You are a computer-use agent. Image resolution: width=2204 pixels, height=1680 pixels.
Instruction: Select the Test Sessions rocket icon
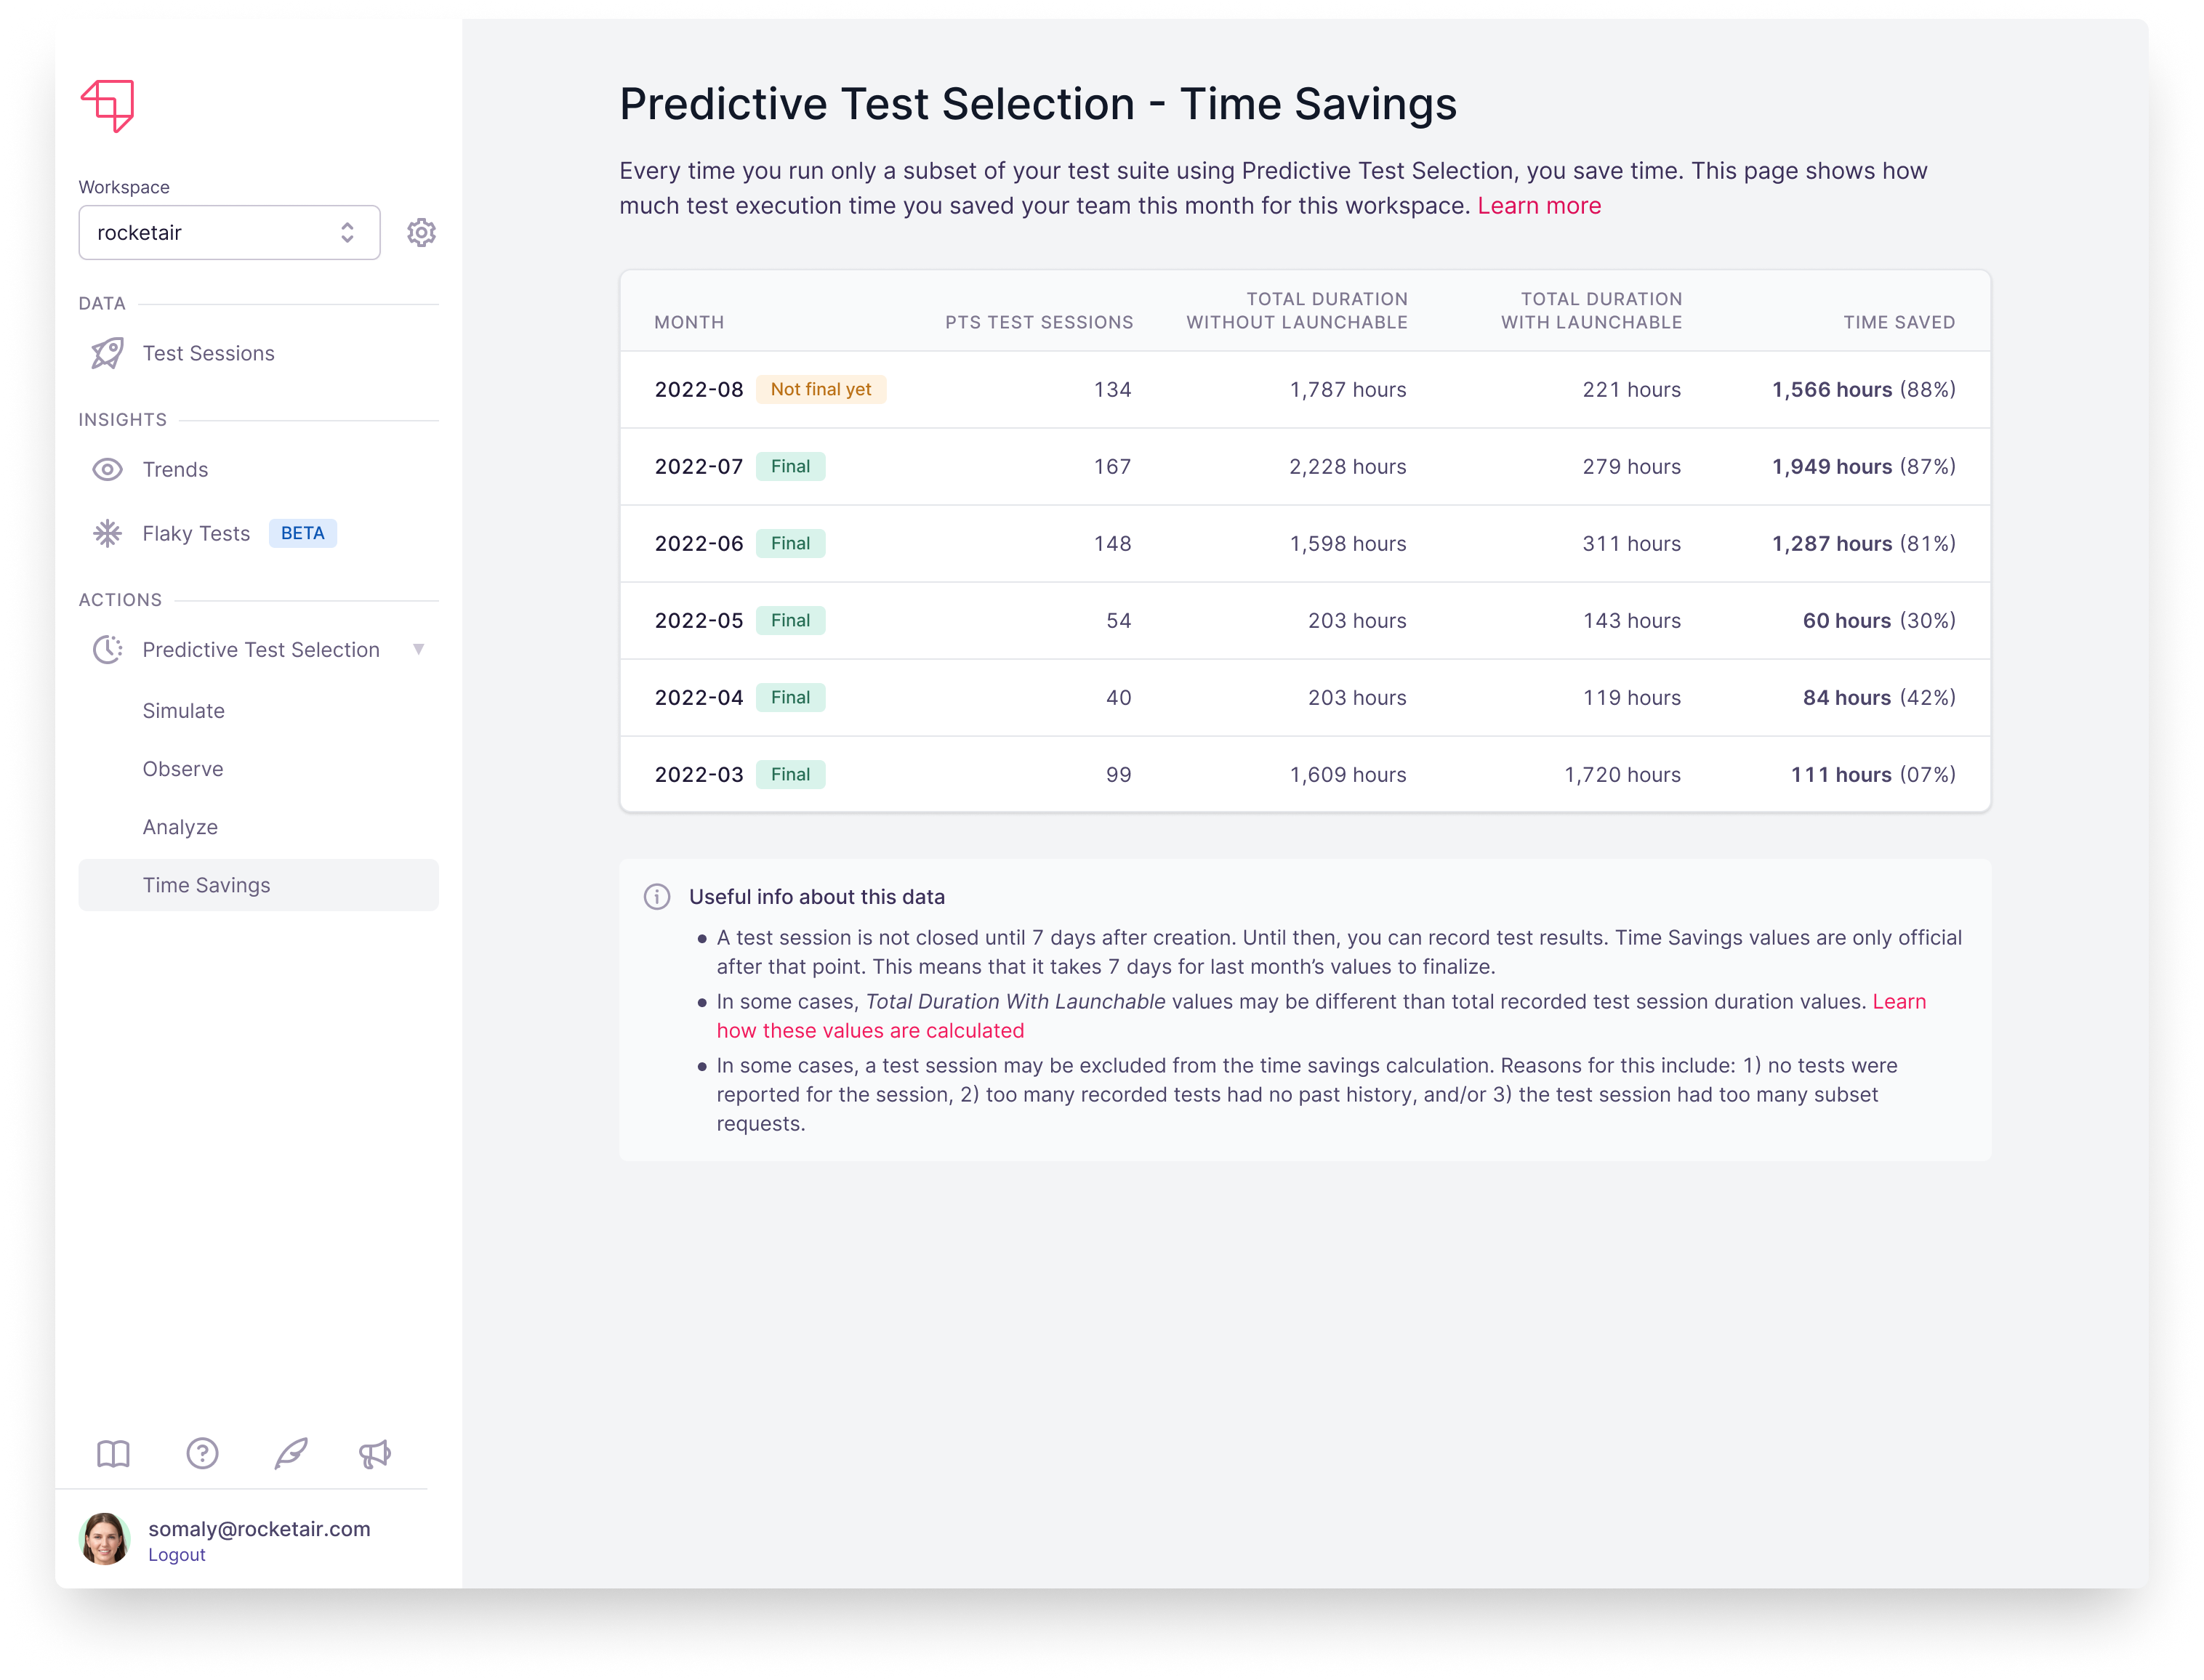[108, 353]
